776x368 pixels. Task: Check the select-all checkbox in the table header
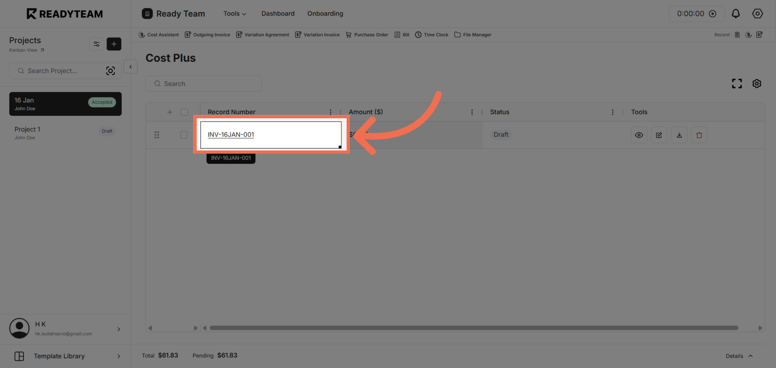click(x=184, y=112)
